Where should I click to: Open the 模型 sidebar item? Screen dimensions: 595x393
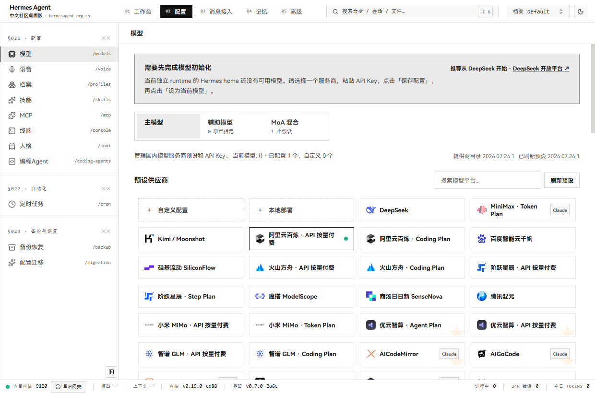(59, 54)
